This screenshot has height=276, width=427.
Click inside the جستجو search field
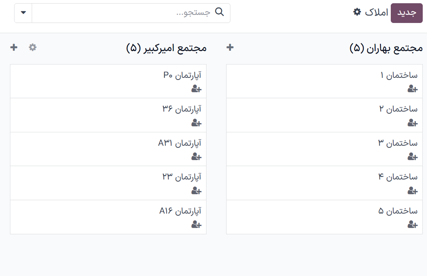[136, 13]
